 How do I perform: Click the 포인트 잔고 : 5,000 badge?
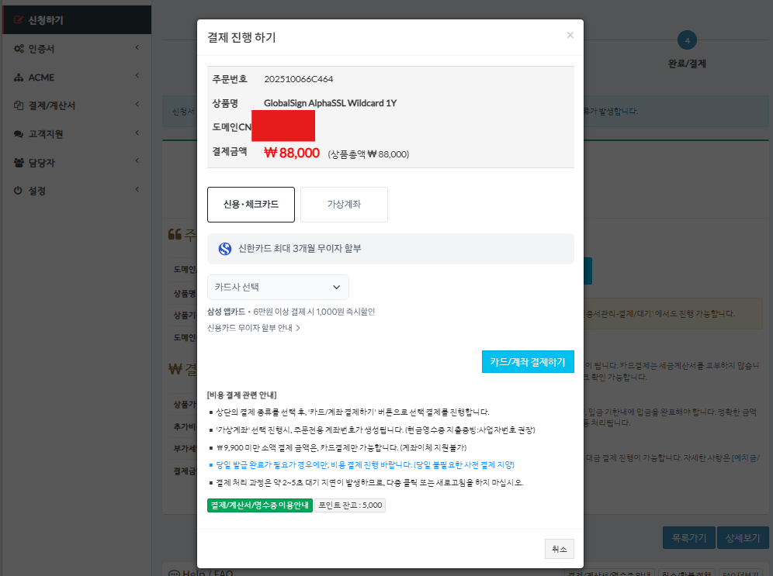pyautogui.click(x=350, y=505)
